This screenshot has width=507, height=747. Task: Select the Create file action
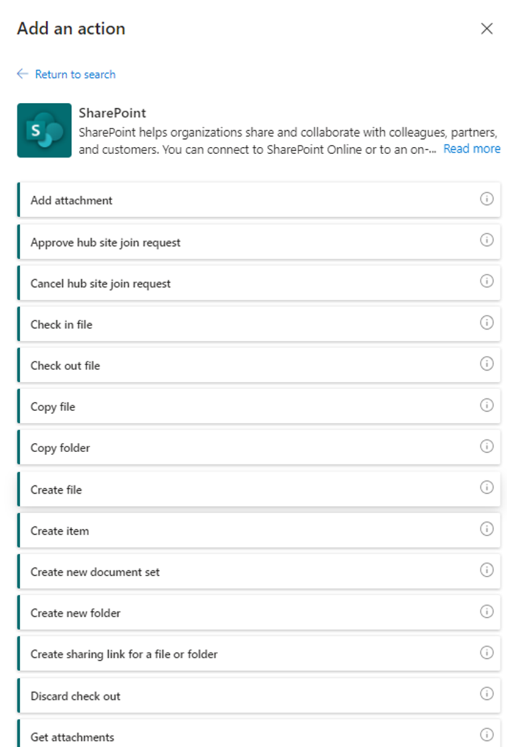(x=56, y=489)
